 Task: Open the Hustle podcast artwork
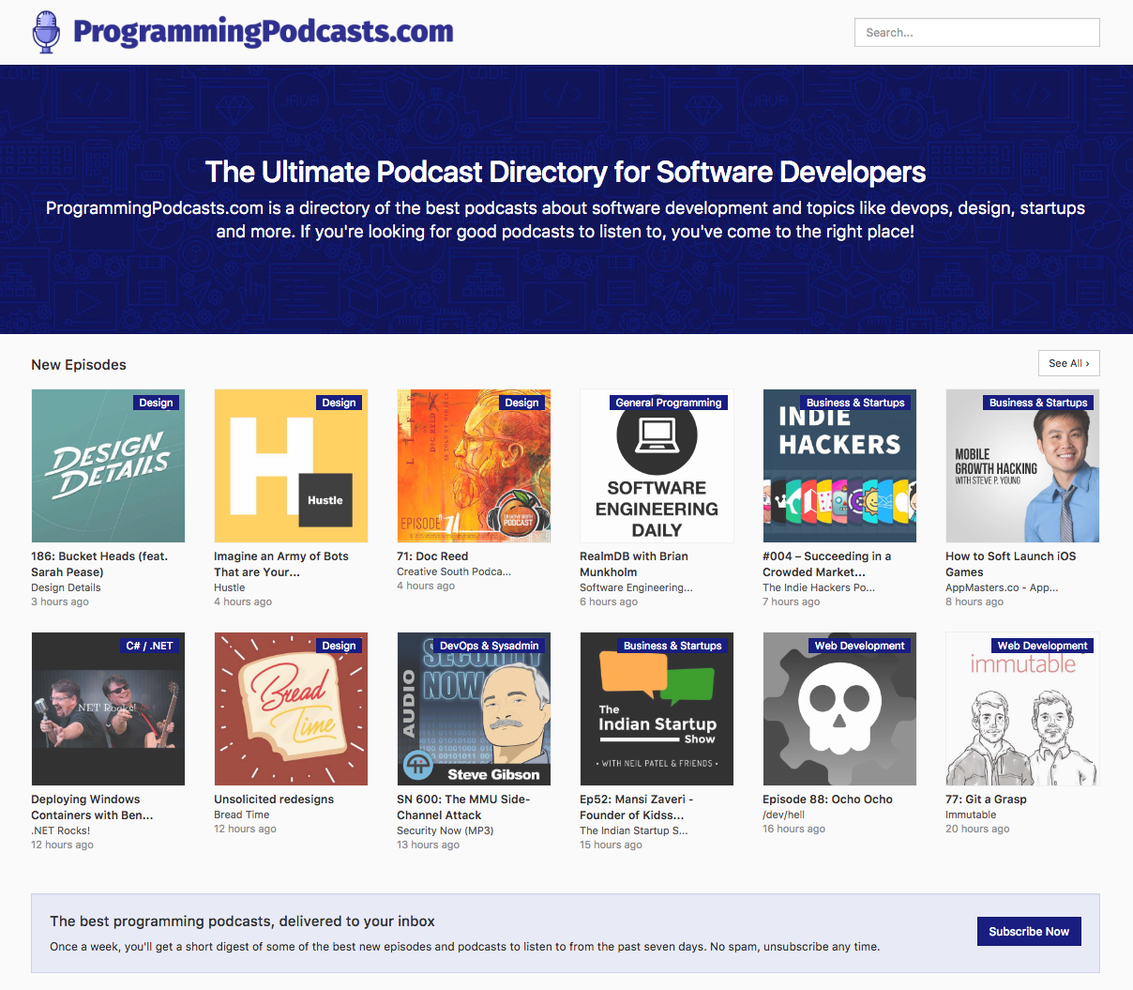[x=291, y=465]
